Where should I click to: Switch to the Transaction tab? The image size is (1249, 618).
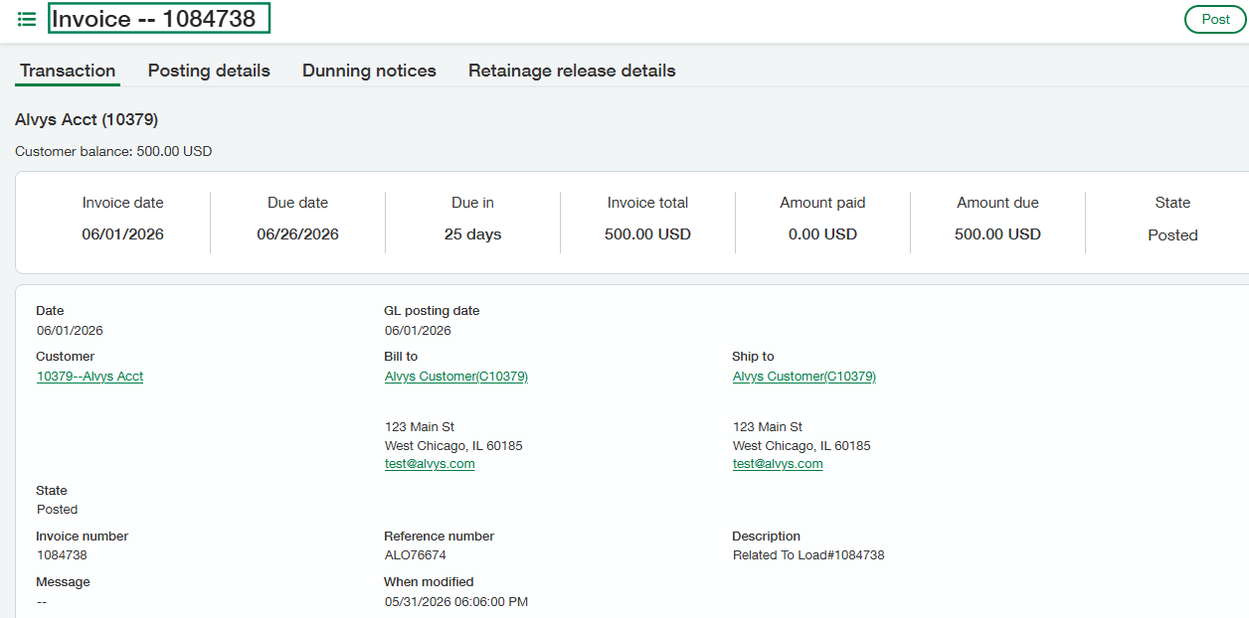coord(68,71)
